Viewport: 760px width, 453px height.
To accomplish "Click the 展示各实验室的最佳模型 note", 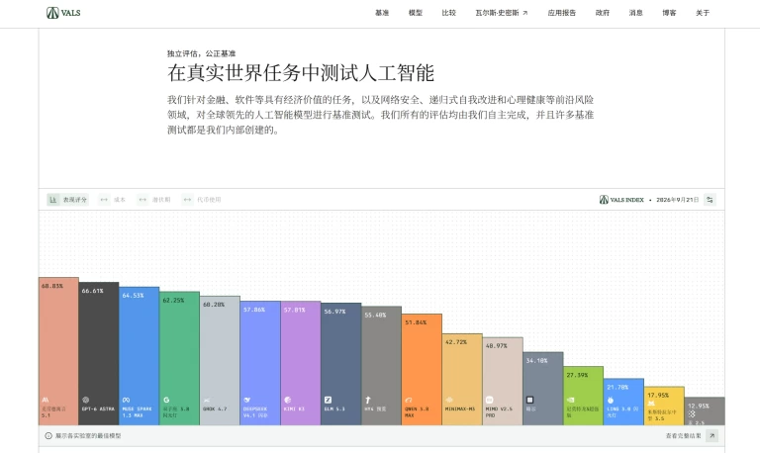I will click(88, 436).
